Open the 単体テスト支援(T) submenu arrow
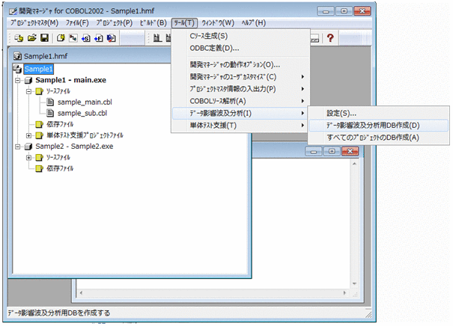The image size is (453, 326). [x=302, y=125]
